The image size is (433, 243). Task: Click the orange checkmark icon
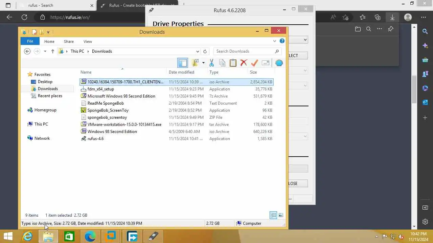tap(254, 63)
